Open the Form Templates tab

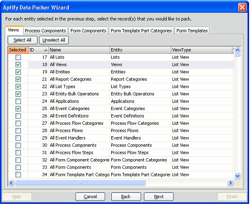[192, 30]
